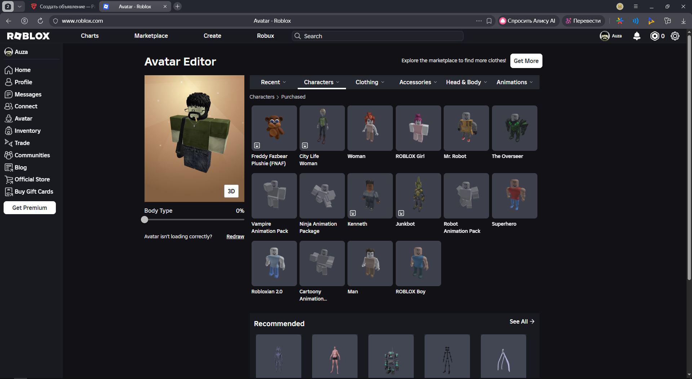Image resolution: width=692 pixels, height=379 pixels.
Task: Go back in the browser
Action: pyautogui.click(x=9, y=21)
